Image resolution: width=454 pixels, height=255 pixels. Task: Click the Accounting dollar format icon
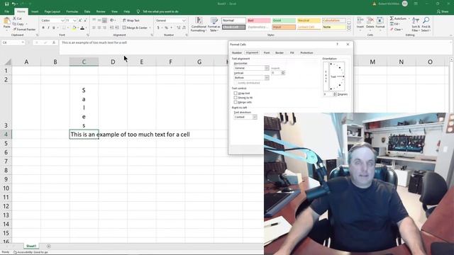[158, 28]
